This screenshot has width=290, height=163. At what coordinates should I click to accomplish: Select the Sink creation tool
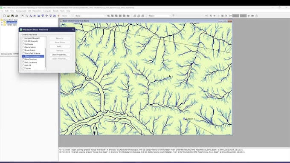[55, 16]
